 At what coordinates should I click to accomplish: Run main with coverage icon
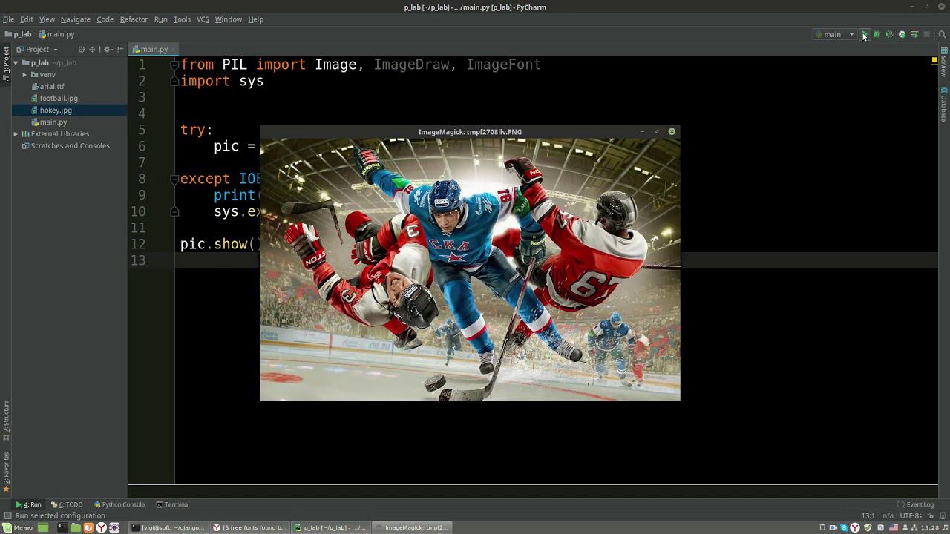tap(889, 35)
